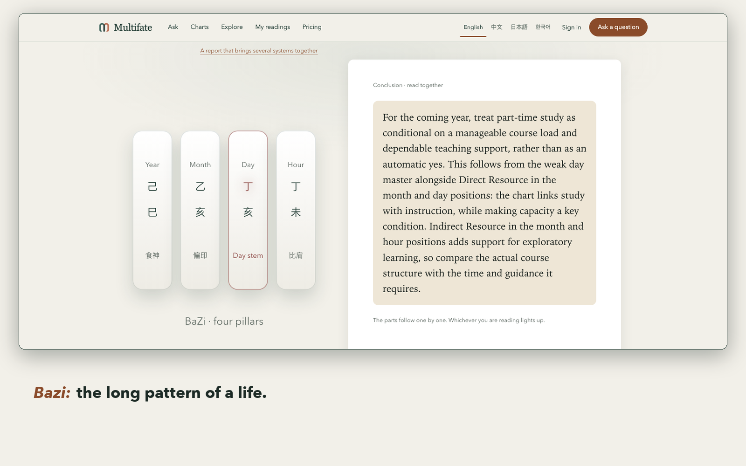Image resolution: width=746 pixels, height=466 pixels.
Task: Click the 食神 label on Year pillar
Action: [152, 255]
